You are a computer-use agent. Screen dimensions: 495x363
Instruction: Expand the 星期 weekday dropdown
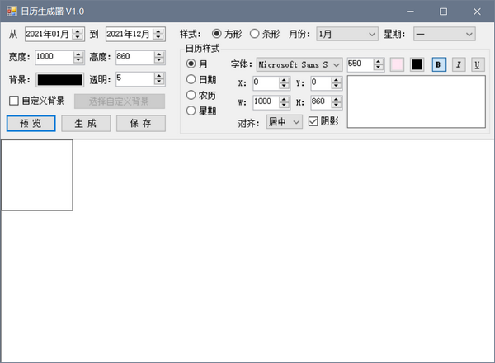tap(444, 34)
